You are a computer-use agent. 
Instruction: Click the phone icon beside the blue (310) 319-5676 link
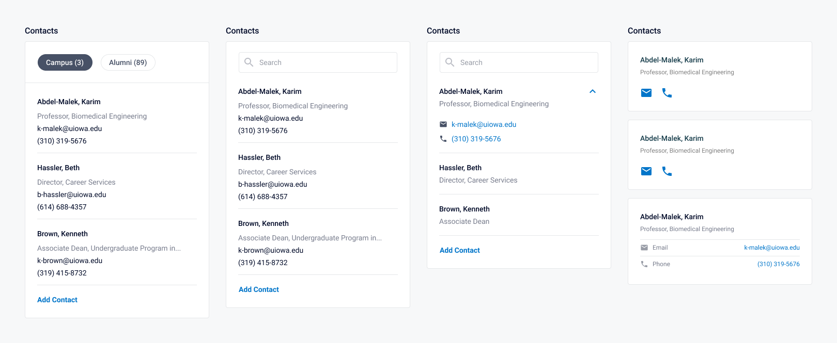(443, 139)
